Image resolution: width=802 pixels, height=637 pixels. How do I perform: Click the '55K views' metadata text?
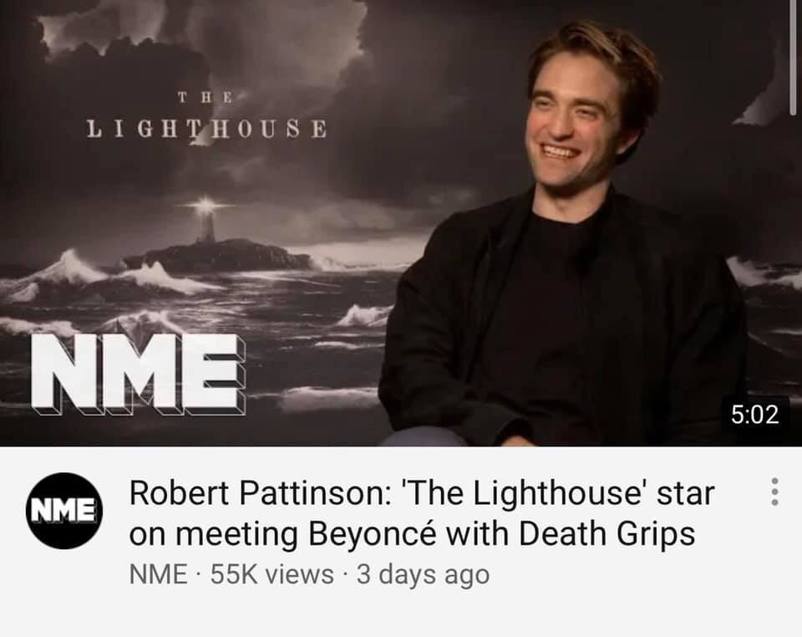[272, 574]
